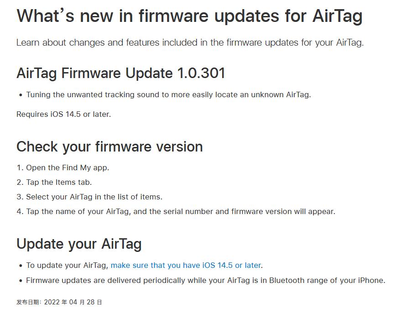Click step 3 Select your AirTag text
The height and width of the screenshot is (319, 401).
point(89,197)
